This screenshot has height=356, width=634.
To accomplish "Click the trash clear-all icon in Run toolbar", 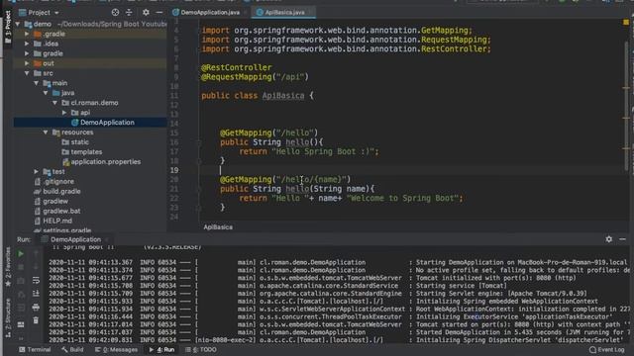I will coord(36,320).
